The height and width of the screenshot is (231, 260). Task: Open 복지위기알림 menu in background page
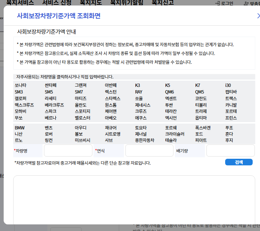tap(127, 2)
